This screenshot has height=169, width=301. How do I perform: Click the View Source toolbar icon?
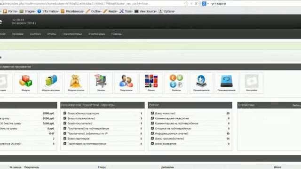(x=136, y=11)
